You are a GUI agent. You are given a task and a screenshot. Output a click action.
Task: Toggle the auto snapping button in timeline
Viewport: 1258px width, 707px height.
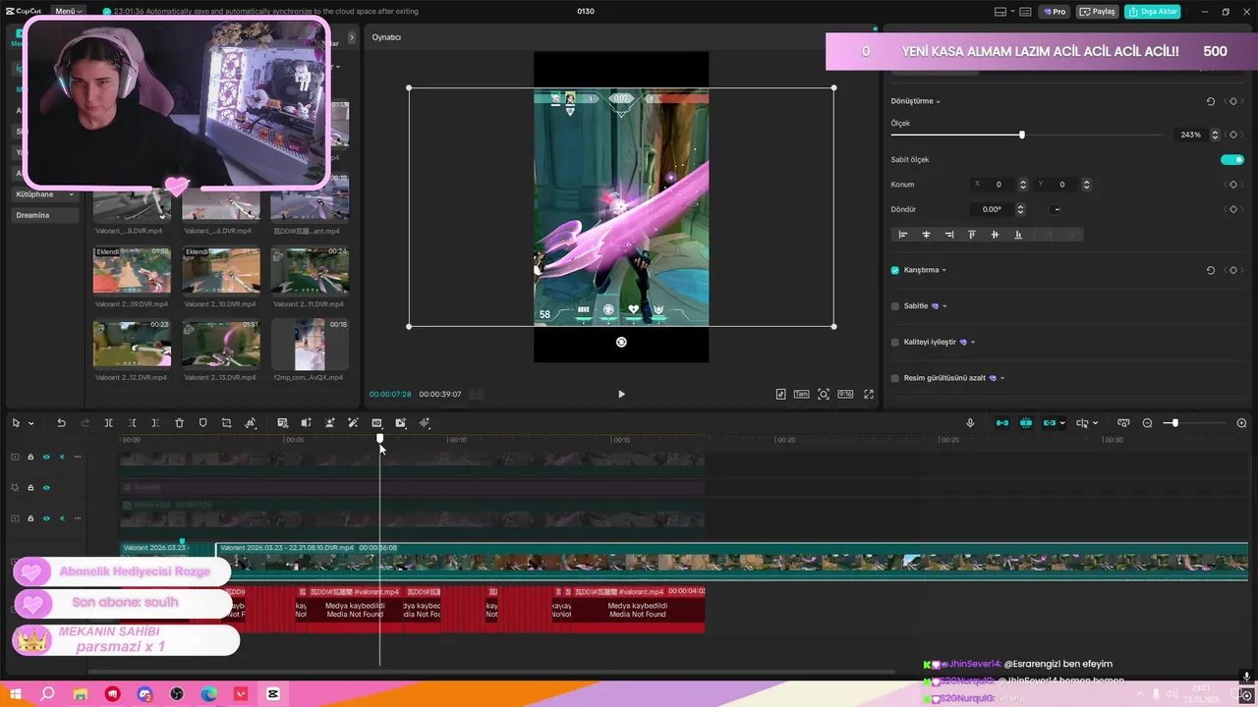pyautogui.click(x=1026, y=423)
